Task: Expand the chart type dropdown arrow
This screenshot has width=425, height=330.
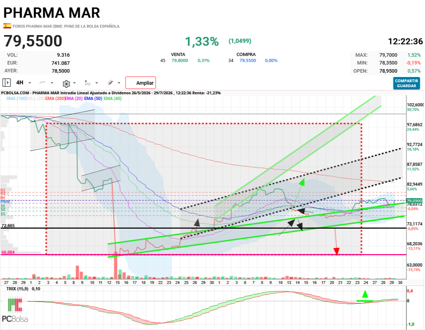Action: coord(52,83)
